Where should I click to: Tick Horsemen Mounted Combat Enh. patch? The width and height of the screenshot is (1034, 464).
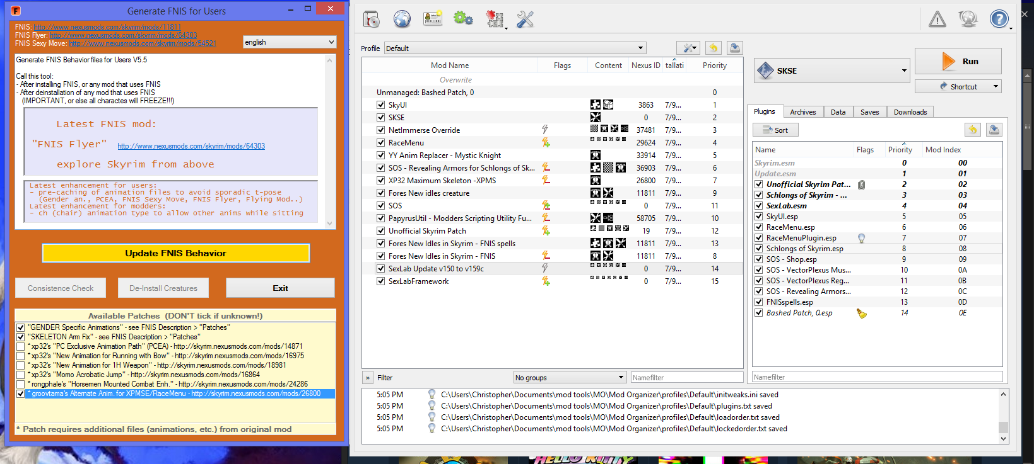coord(21,384)
